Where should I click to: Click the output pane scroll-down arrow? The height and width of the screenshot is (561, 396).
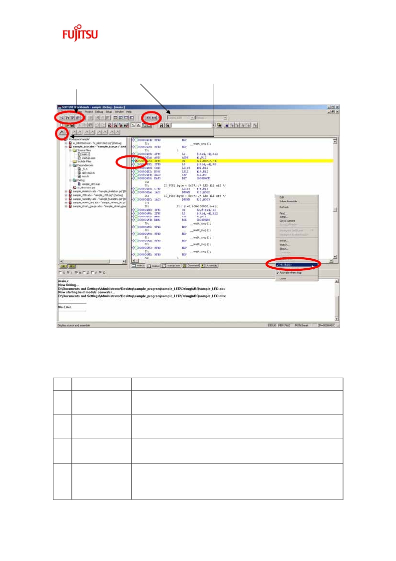pos(337,318)
